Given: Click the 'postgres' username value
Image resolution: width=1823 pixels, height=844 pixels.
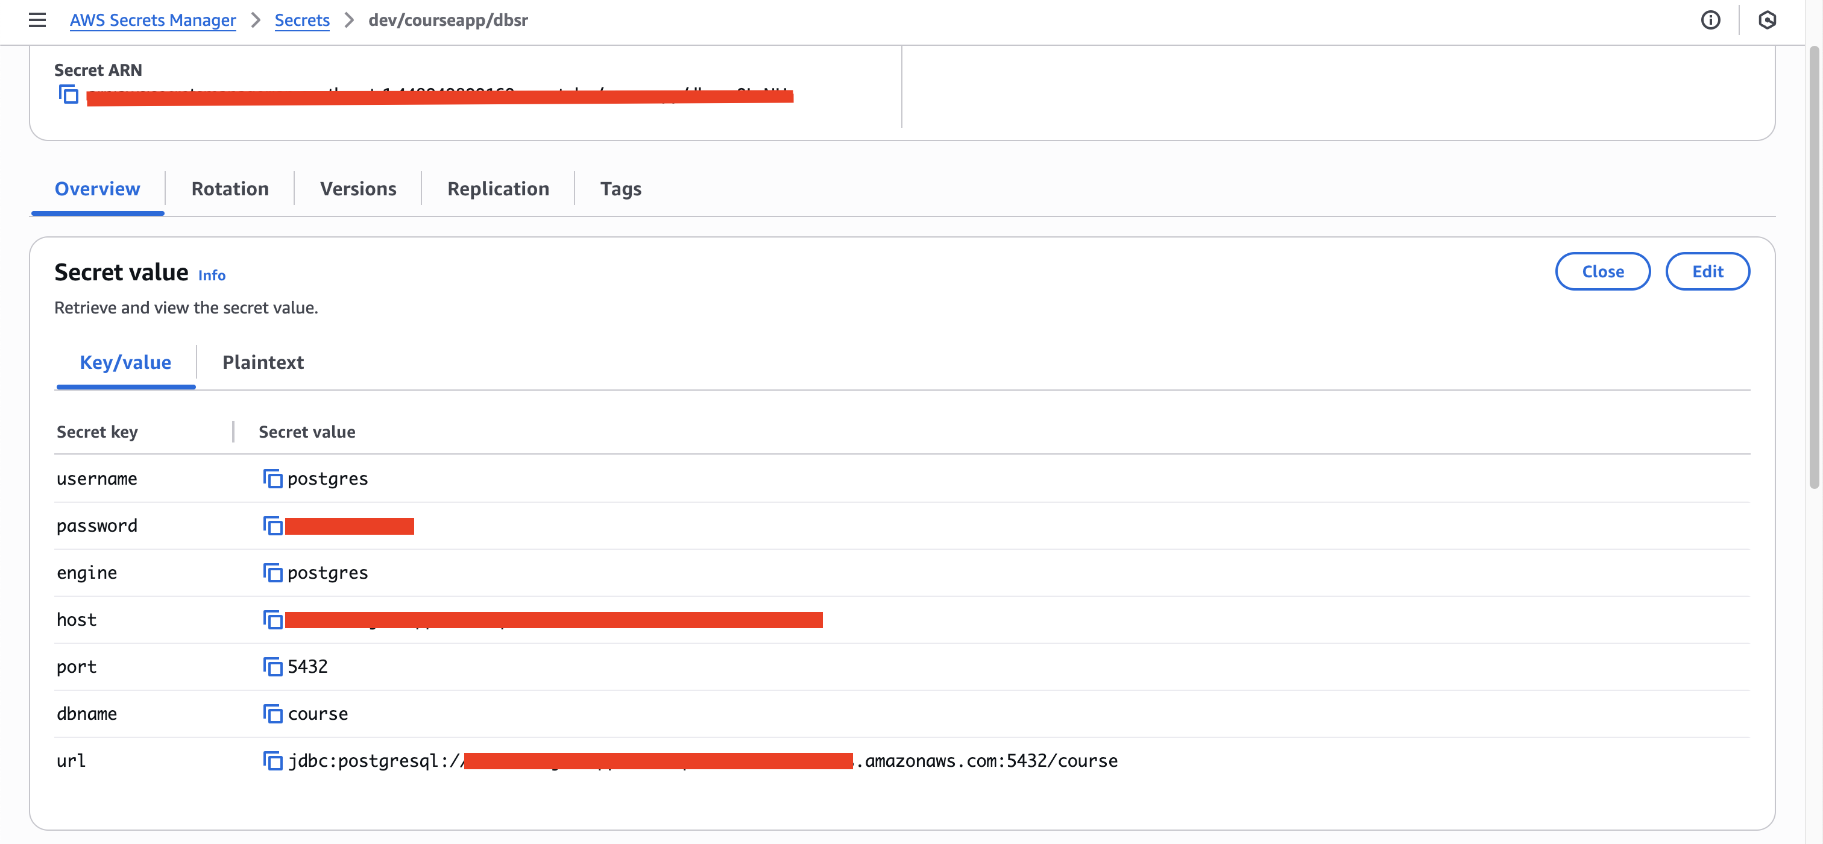Looking at the screenshot, I should click(328, 479).
